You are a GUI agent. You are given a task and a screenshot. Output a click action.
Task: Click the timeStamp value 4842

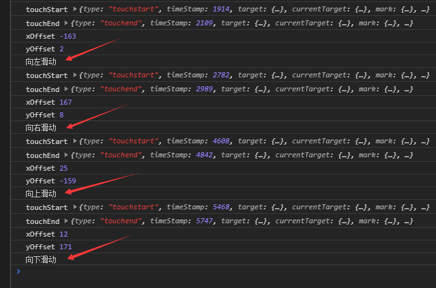click(204, 155)
